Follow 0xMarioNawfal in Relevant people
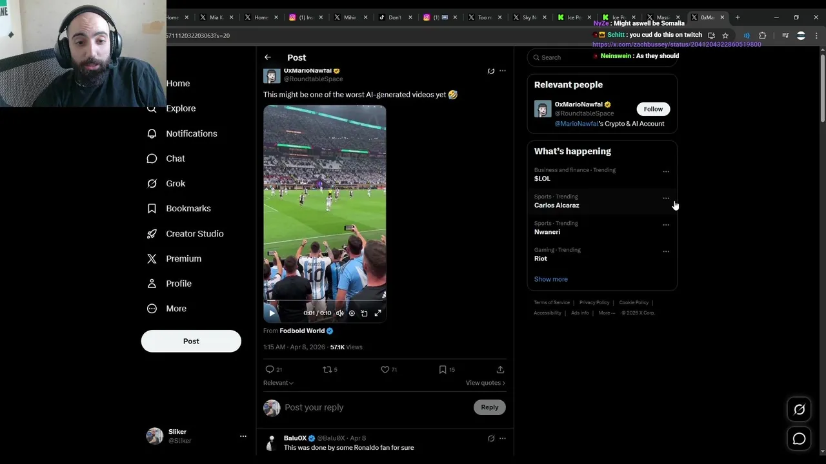The height and width of the screenshot is (464, 826). [653, 109]
